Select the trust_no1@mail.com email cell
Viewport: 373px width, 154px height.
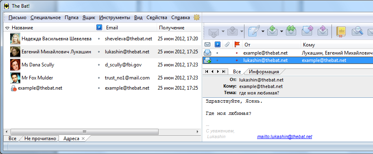127,78
